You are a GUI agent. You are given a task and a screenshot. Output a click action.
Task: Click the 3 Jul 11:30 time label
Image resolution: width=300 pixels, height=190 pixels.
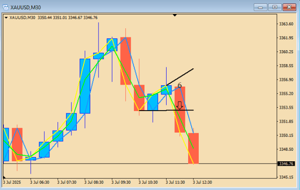click(175, 182)
